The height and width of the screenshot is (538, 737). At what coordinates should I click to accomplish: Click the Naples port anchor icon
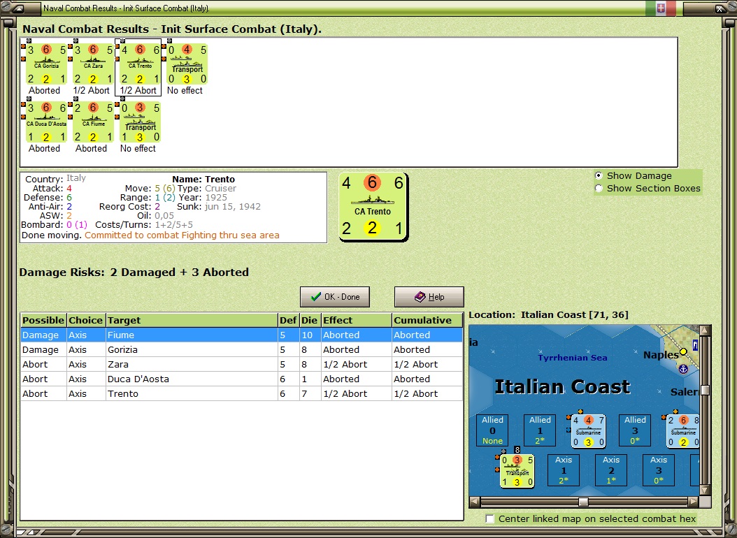coord(683,369)
